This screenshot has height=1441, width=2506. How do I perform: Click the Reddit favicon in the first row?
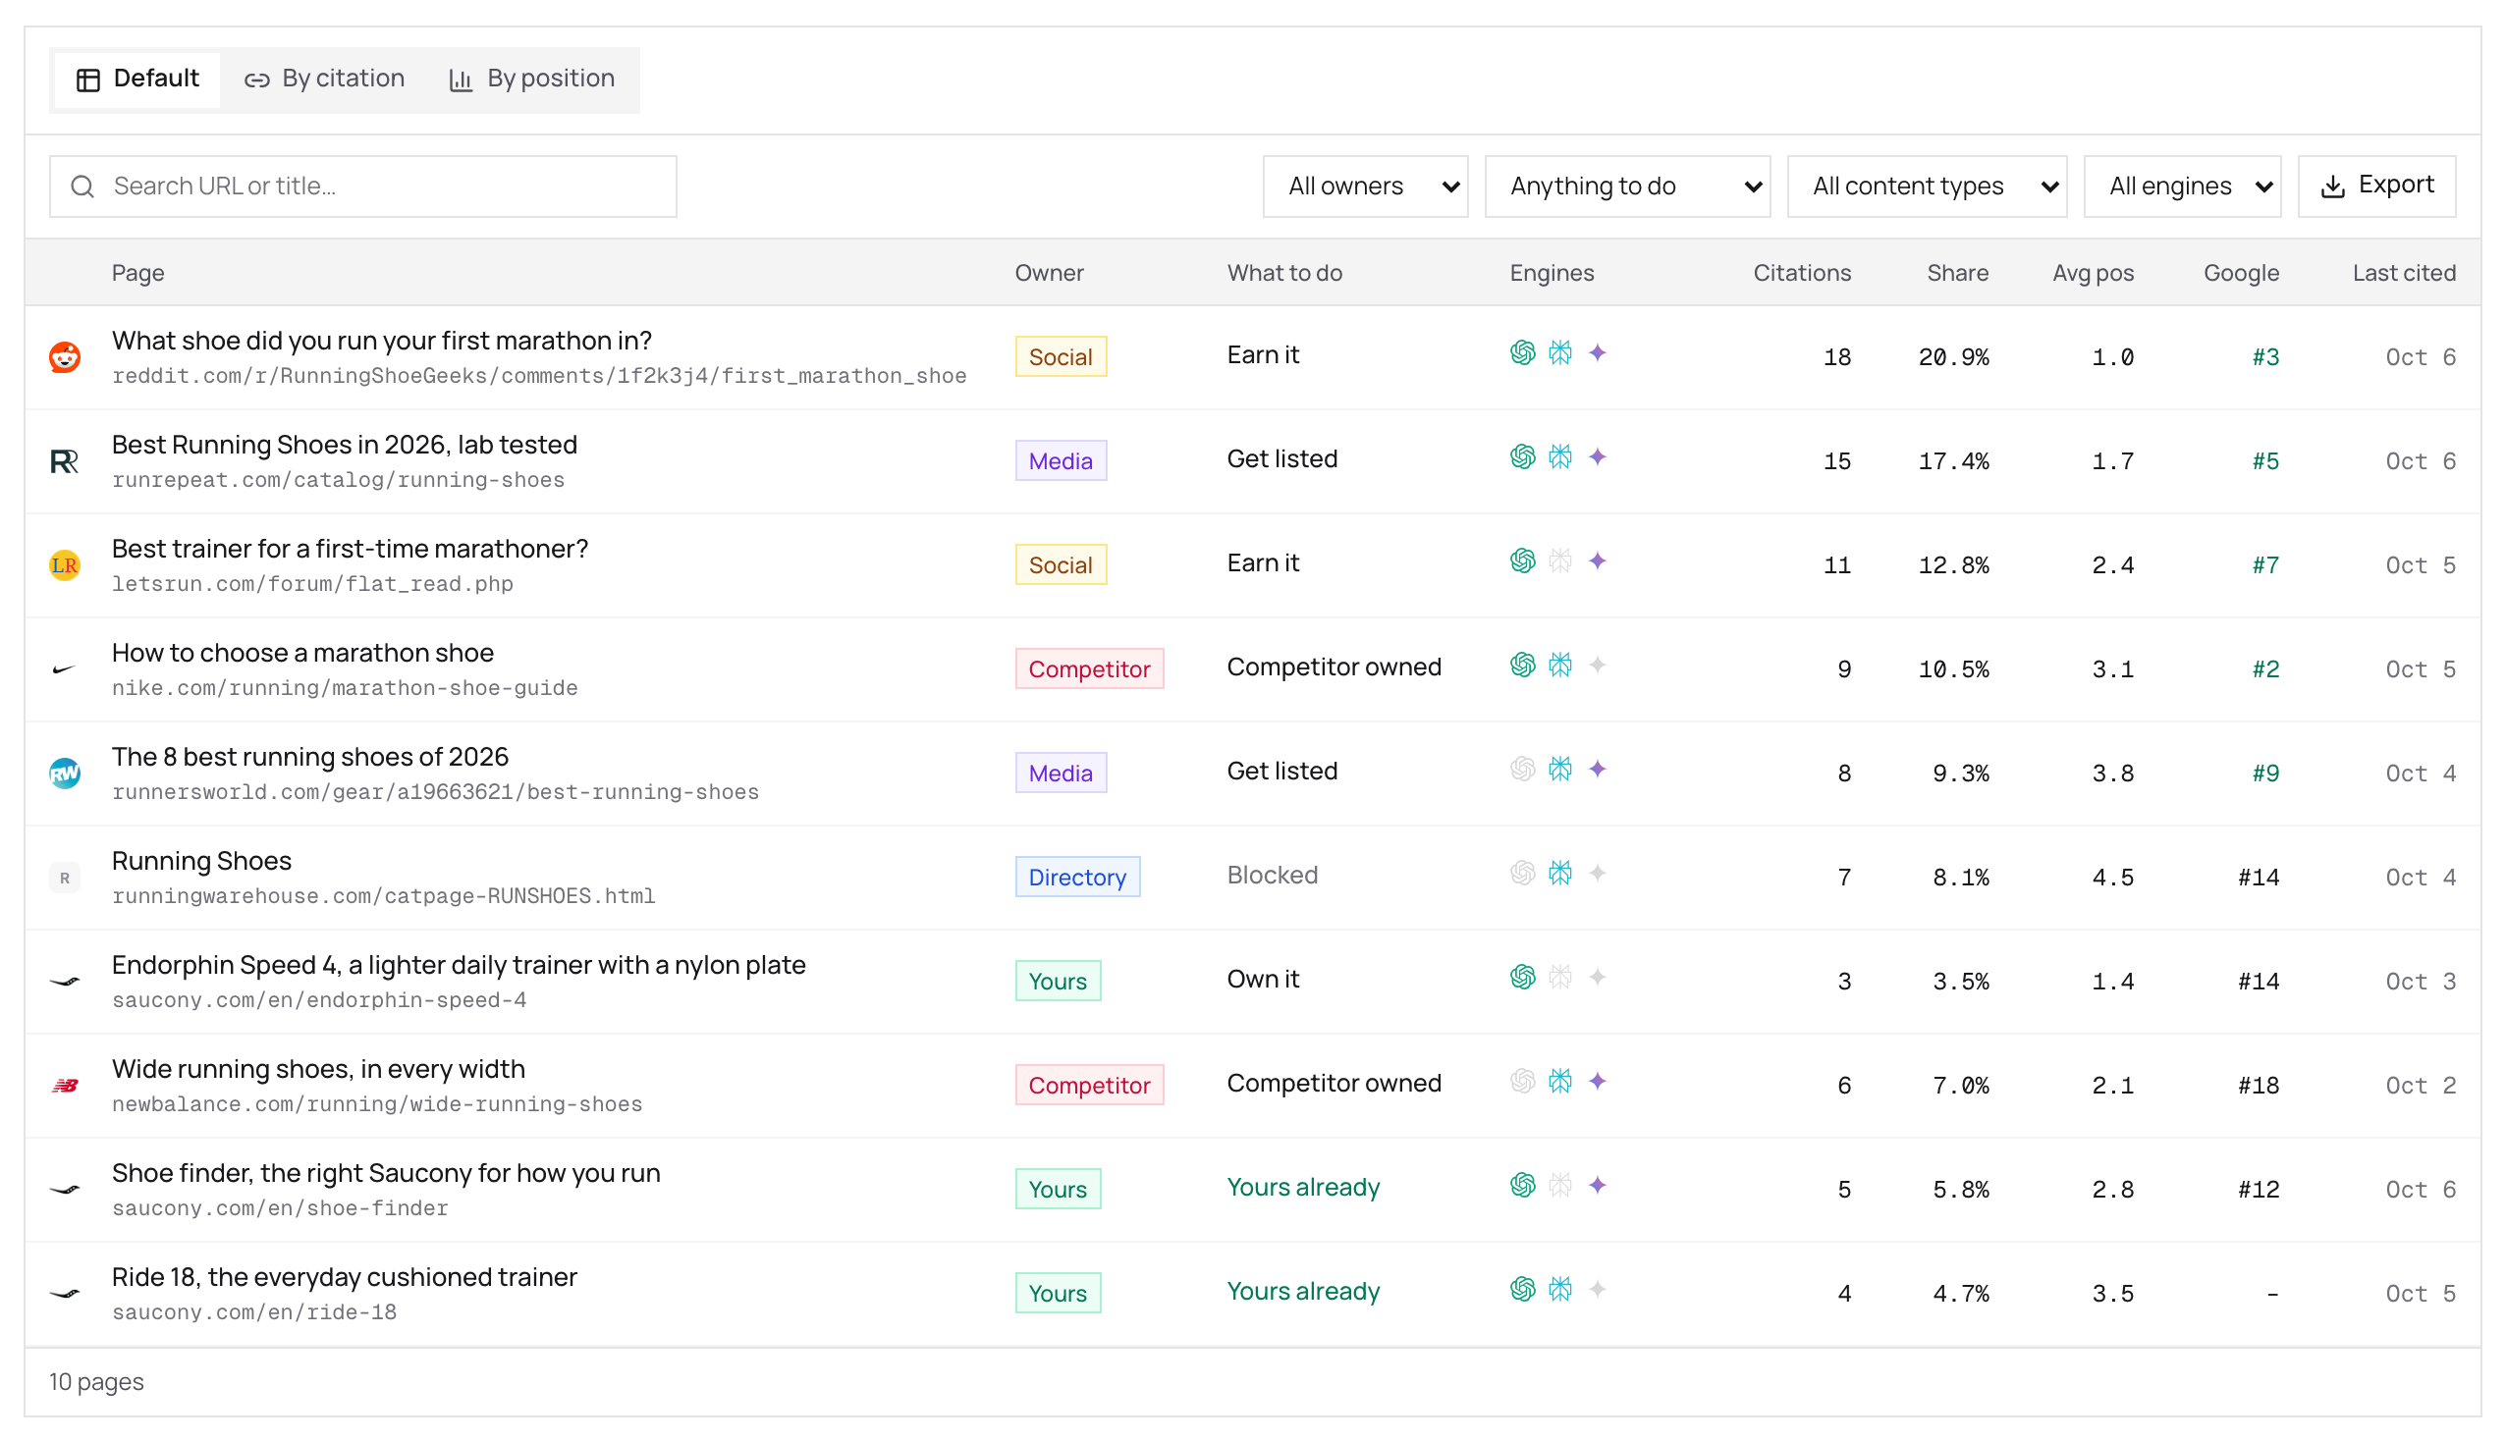point(65,357)
